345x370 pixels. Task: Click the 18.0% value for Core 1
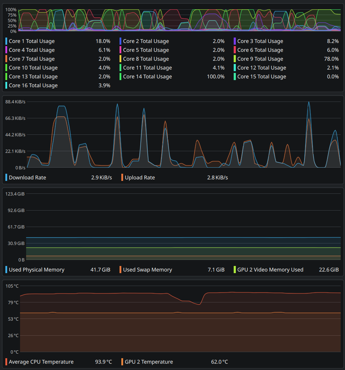coord(103,41)
